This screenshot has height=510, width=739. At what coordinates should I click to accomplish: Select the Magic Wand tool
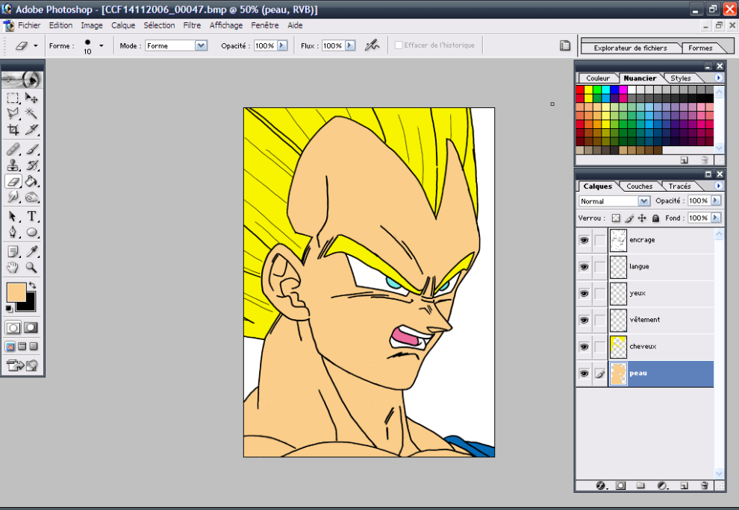(x=31, y=113)
